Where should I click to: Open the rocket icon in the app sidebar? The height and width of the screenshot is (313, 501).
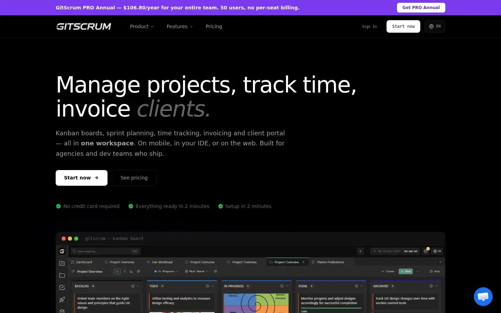tap(62, 299)
